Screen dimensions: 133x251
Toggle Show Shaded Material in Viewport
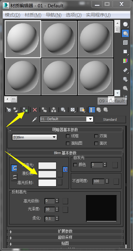pos(82,110)
